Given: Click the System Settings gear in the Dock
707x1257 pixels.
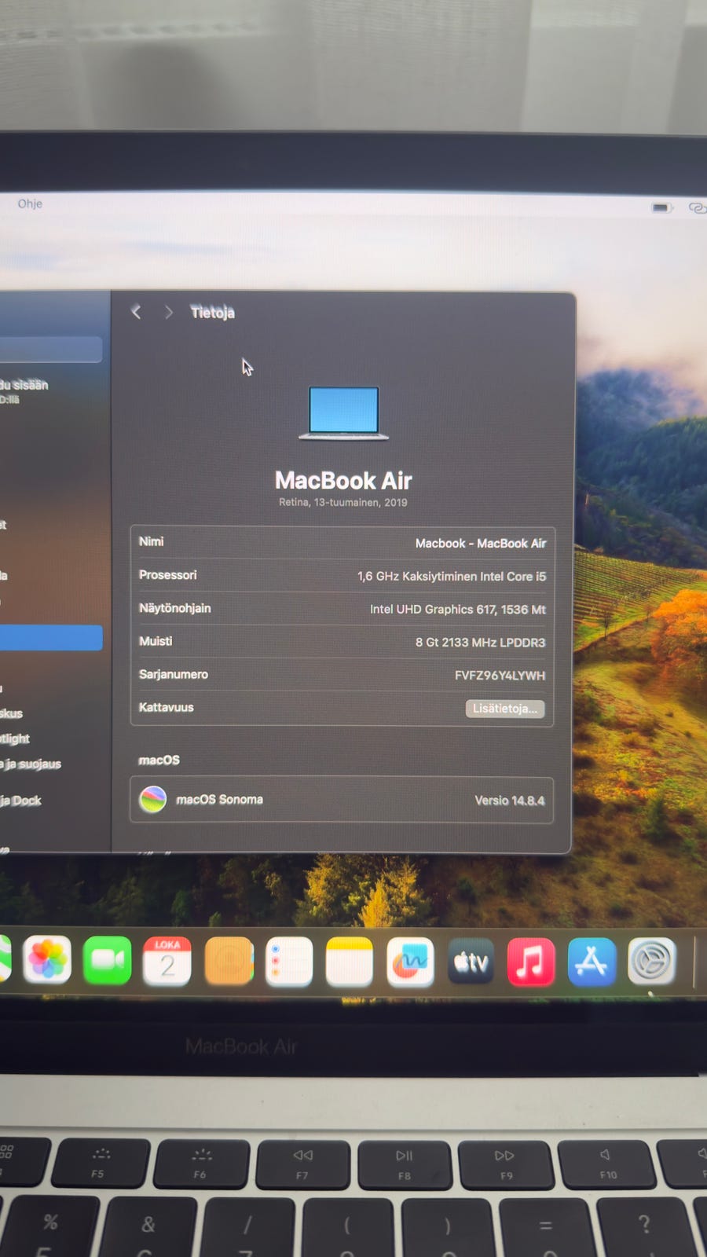Looking at the screenshot, I should (652, 961).
